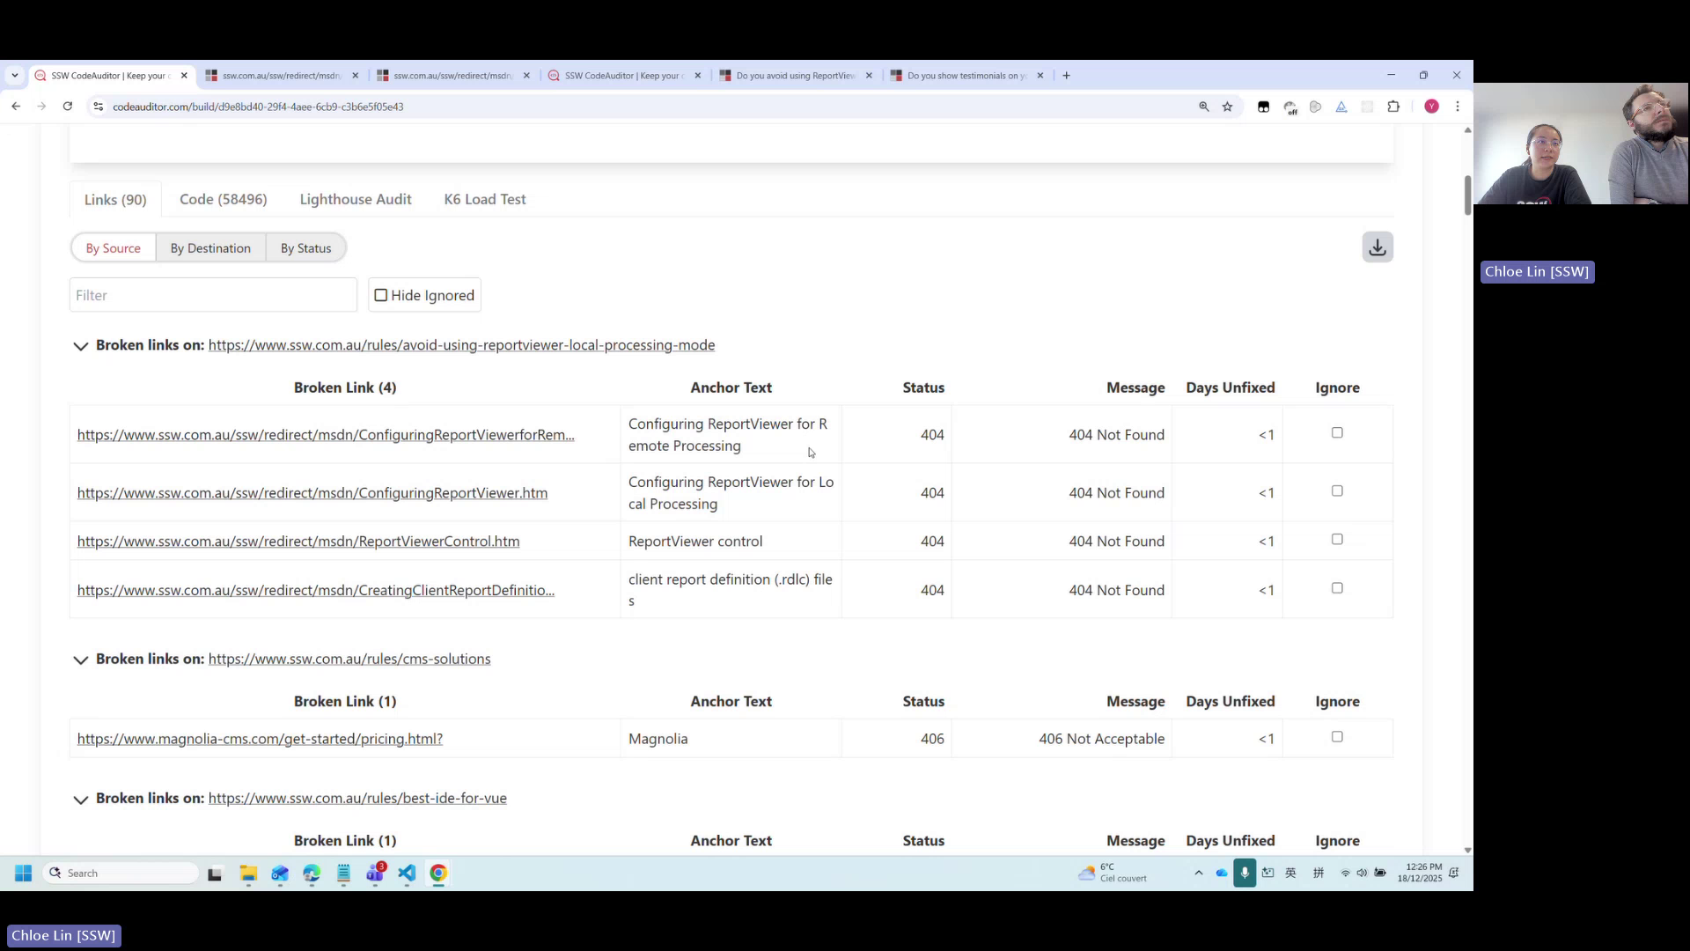The height and width of the screenshot is (951, 1690).
Task: Click the download results icon
Action: coord(1377,247)
